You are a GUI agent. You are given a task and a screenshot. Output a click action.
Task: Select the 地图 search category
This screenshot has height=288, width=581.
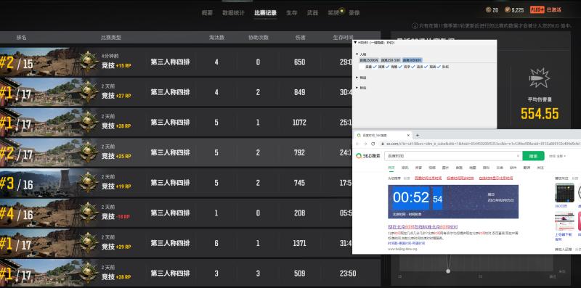click(473, 168)
